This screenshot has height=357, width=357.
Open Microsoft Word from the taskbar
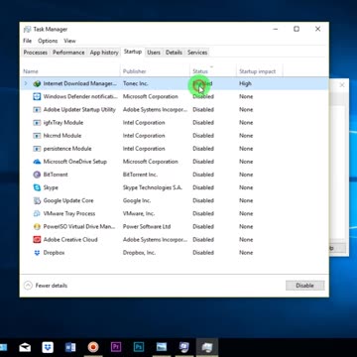70,347
